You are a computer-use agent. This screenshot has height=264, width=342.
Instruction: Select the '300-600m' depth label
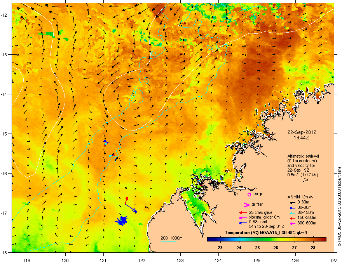(x=307, y=223)
